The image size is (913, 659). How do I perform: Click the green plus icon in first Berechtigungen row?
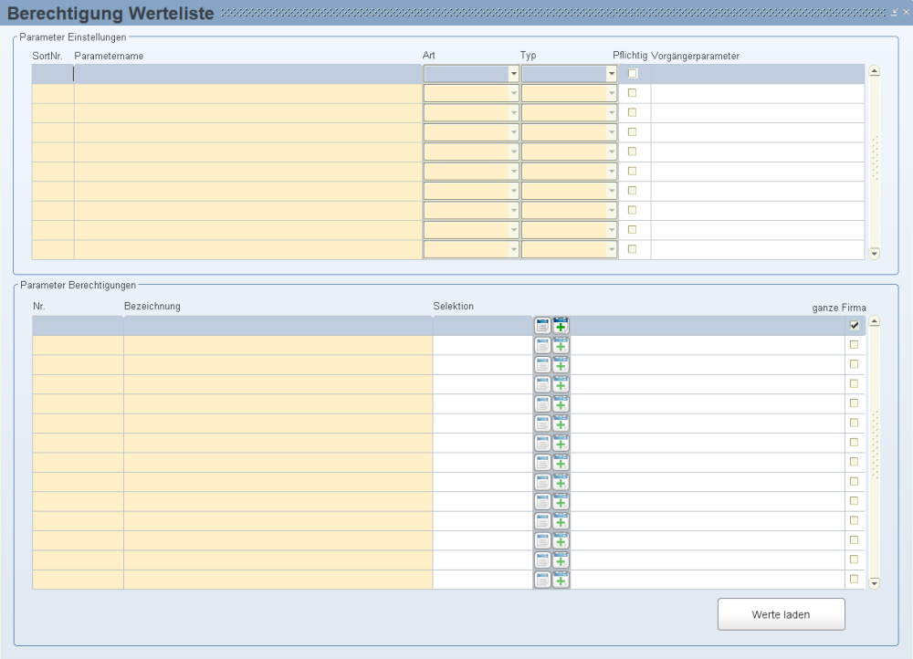point(561,326)
